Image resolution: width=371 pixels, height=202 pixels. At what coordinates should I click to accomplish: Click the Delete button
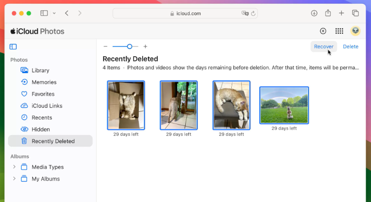[x=351, y=47]
